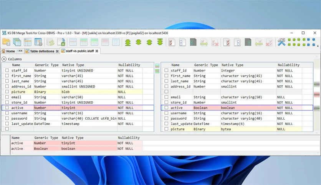Image resolution: width=321 pixels, height=185 pixels.
Task: Click store_id name in right pane
Action: [179, 102]
